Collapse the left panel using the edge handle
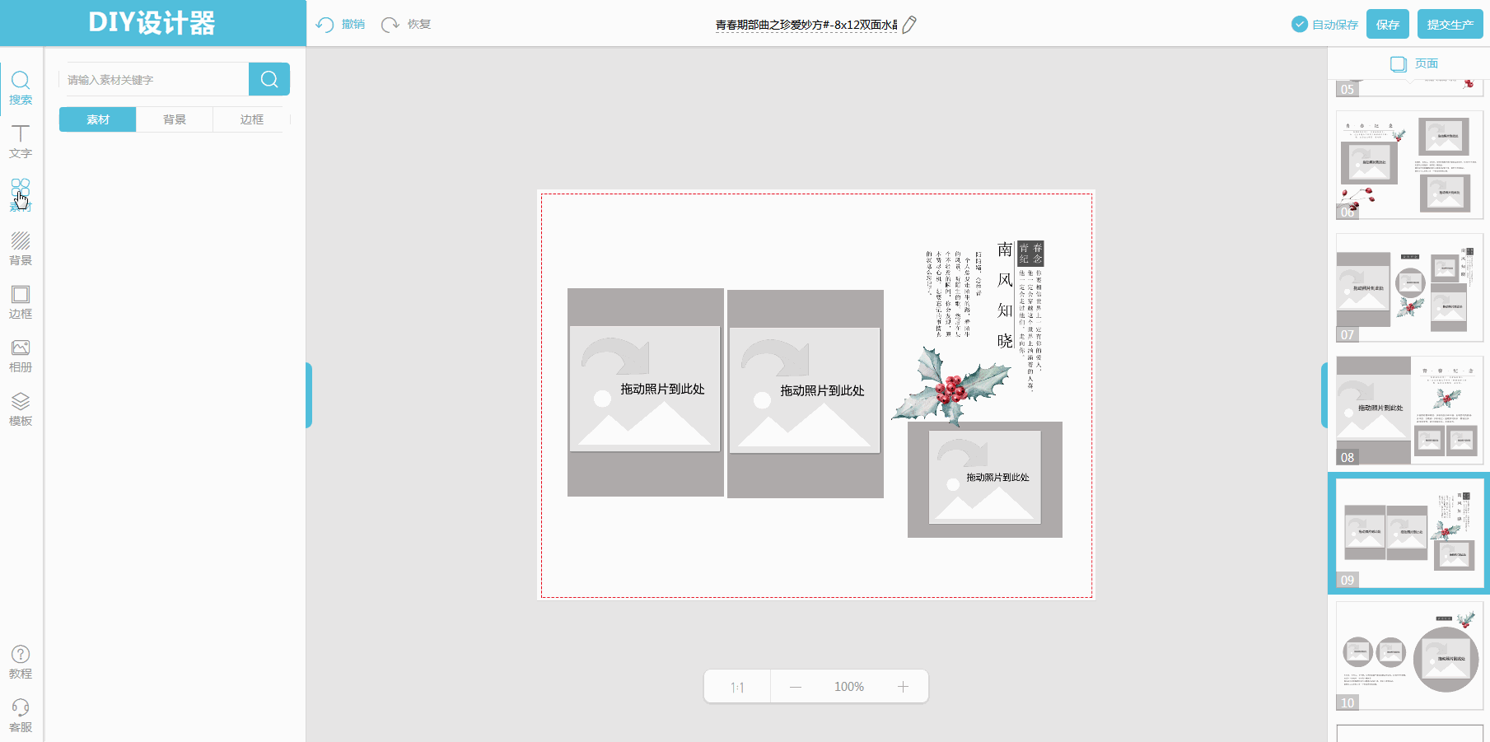Image resolution: width=1490 pixels, height=742 pixels. point(309,395)
